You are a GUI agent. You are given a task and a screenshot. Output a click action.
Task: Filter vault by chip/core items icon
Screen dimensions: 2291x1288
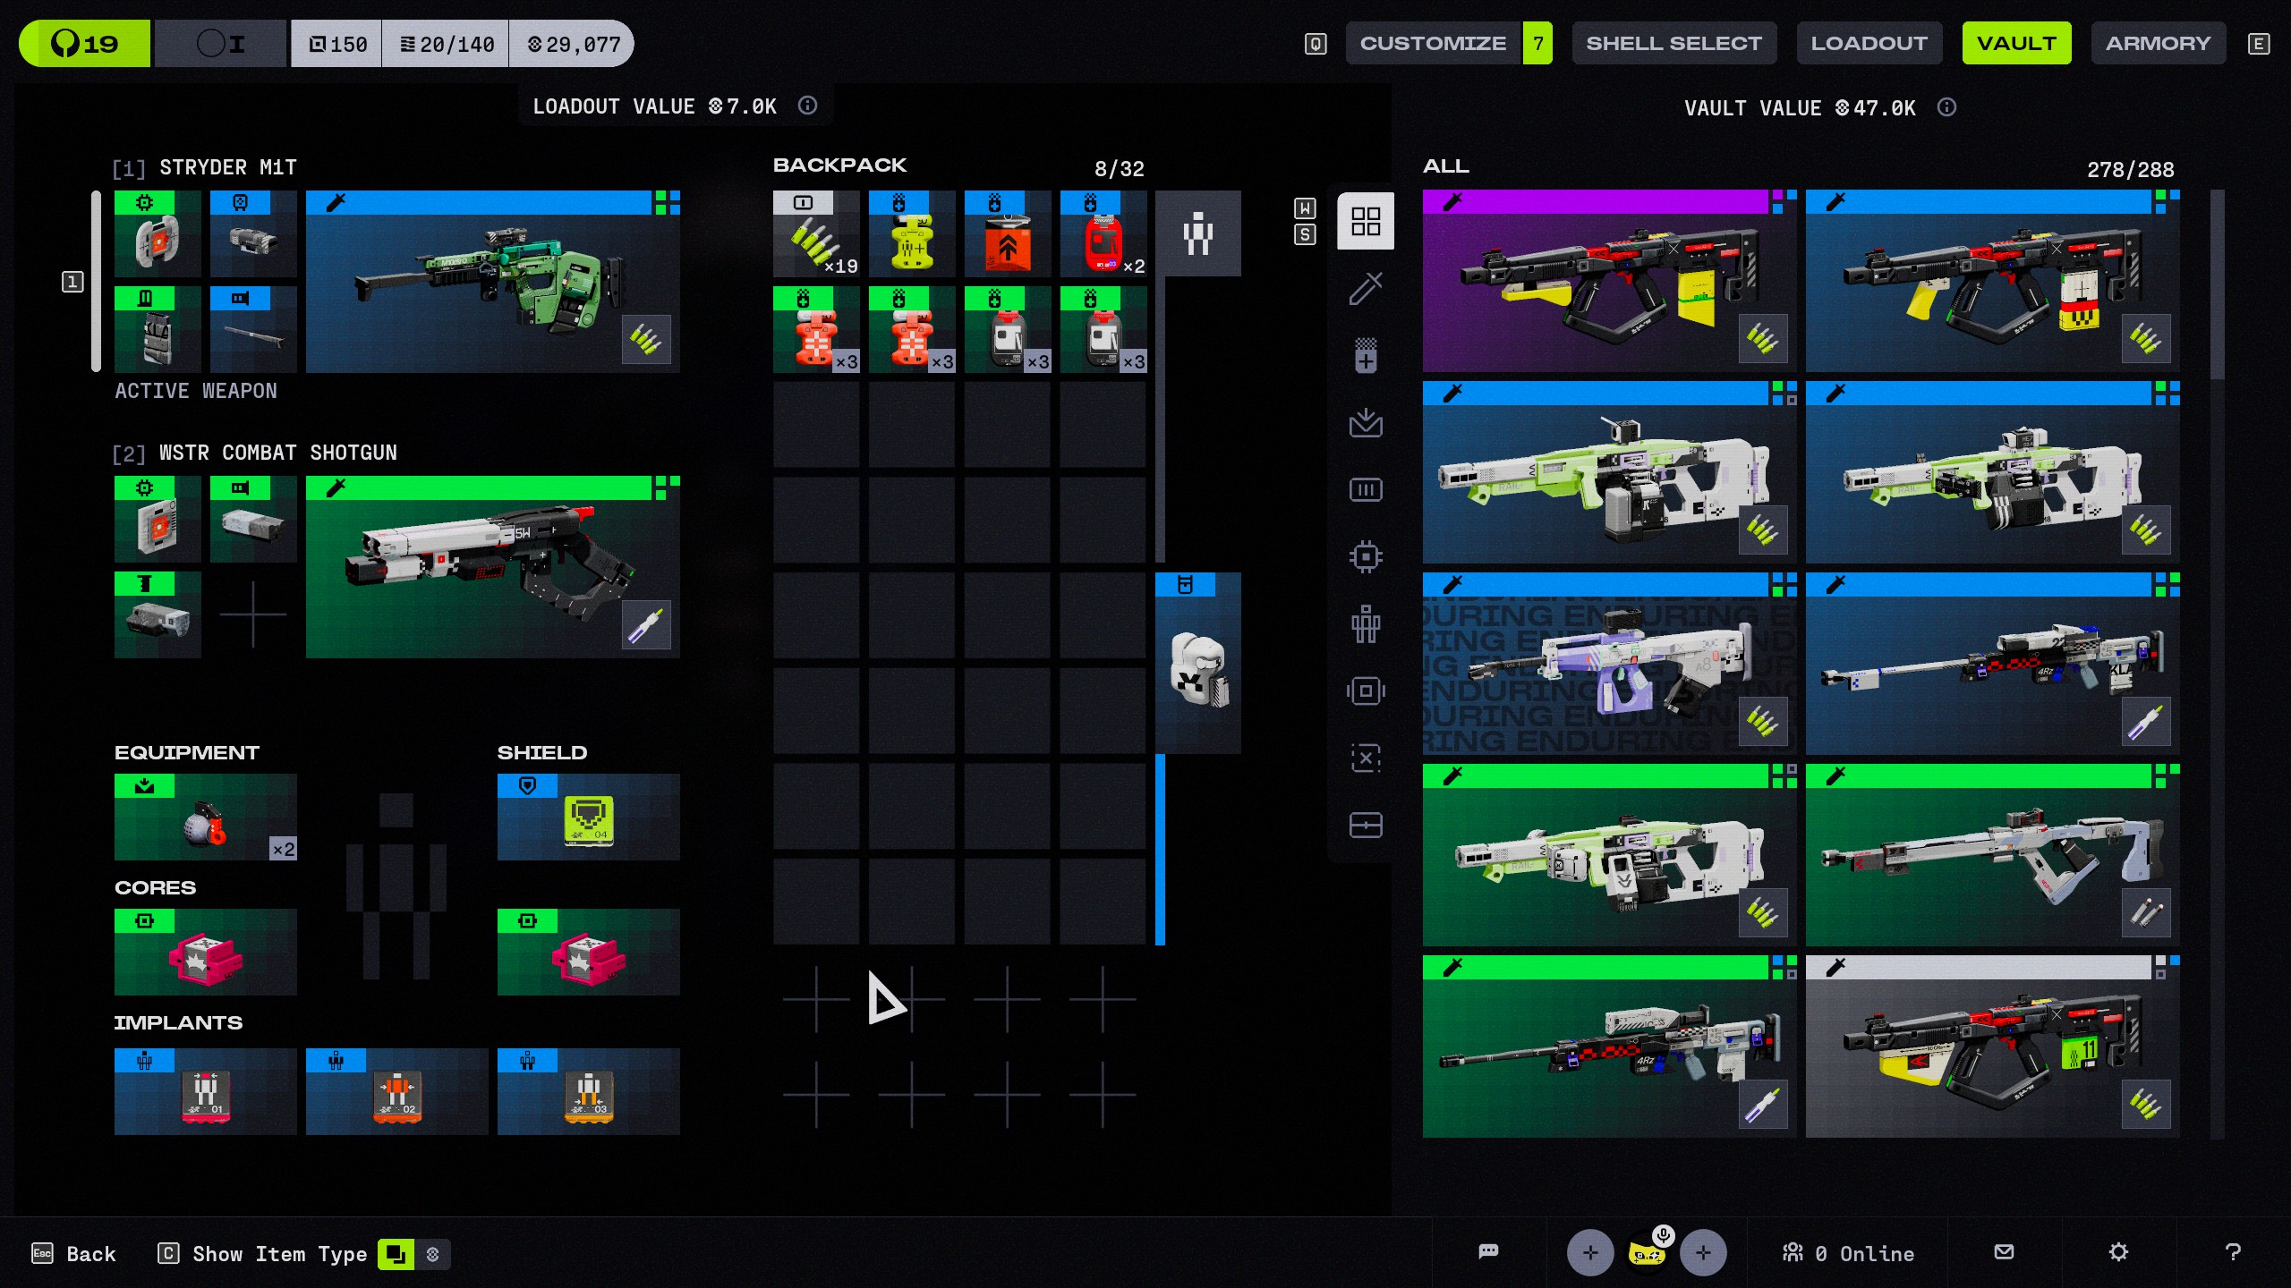[x=1366, y=557]
